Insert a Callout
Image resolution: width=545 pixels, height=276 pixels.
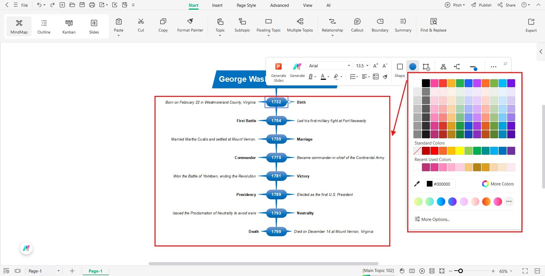[357, 26]
